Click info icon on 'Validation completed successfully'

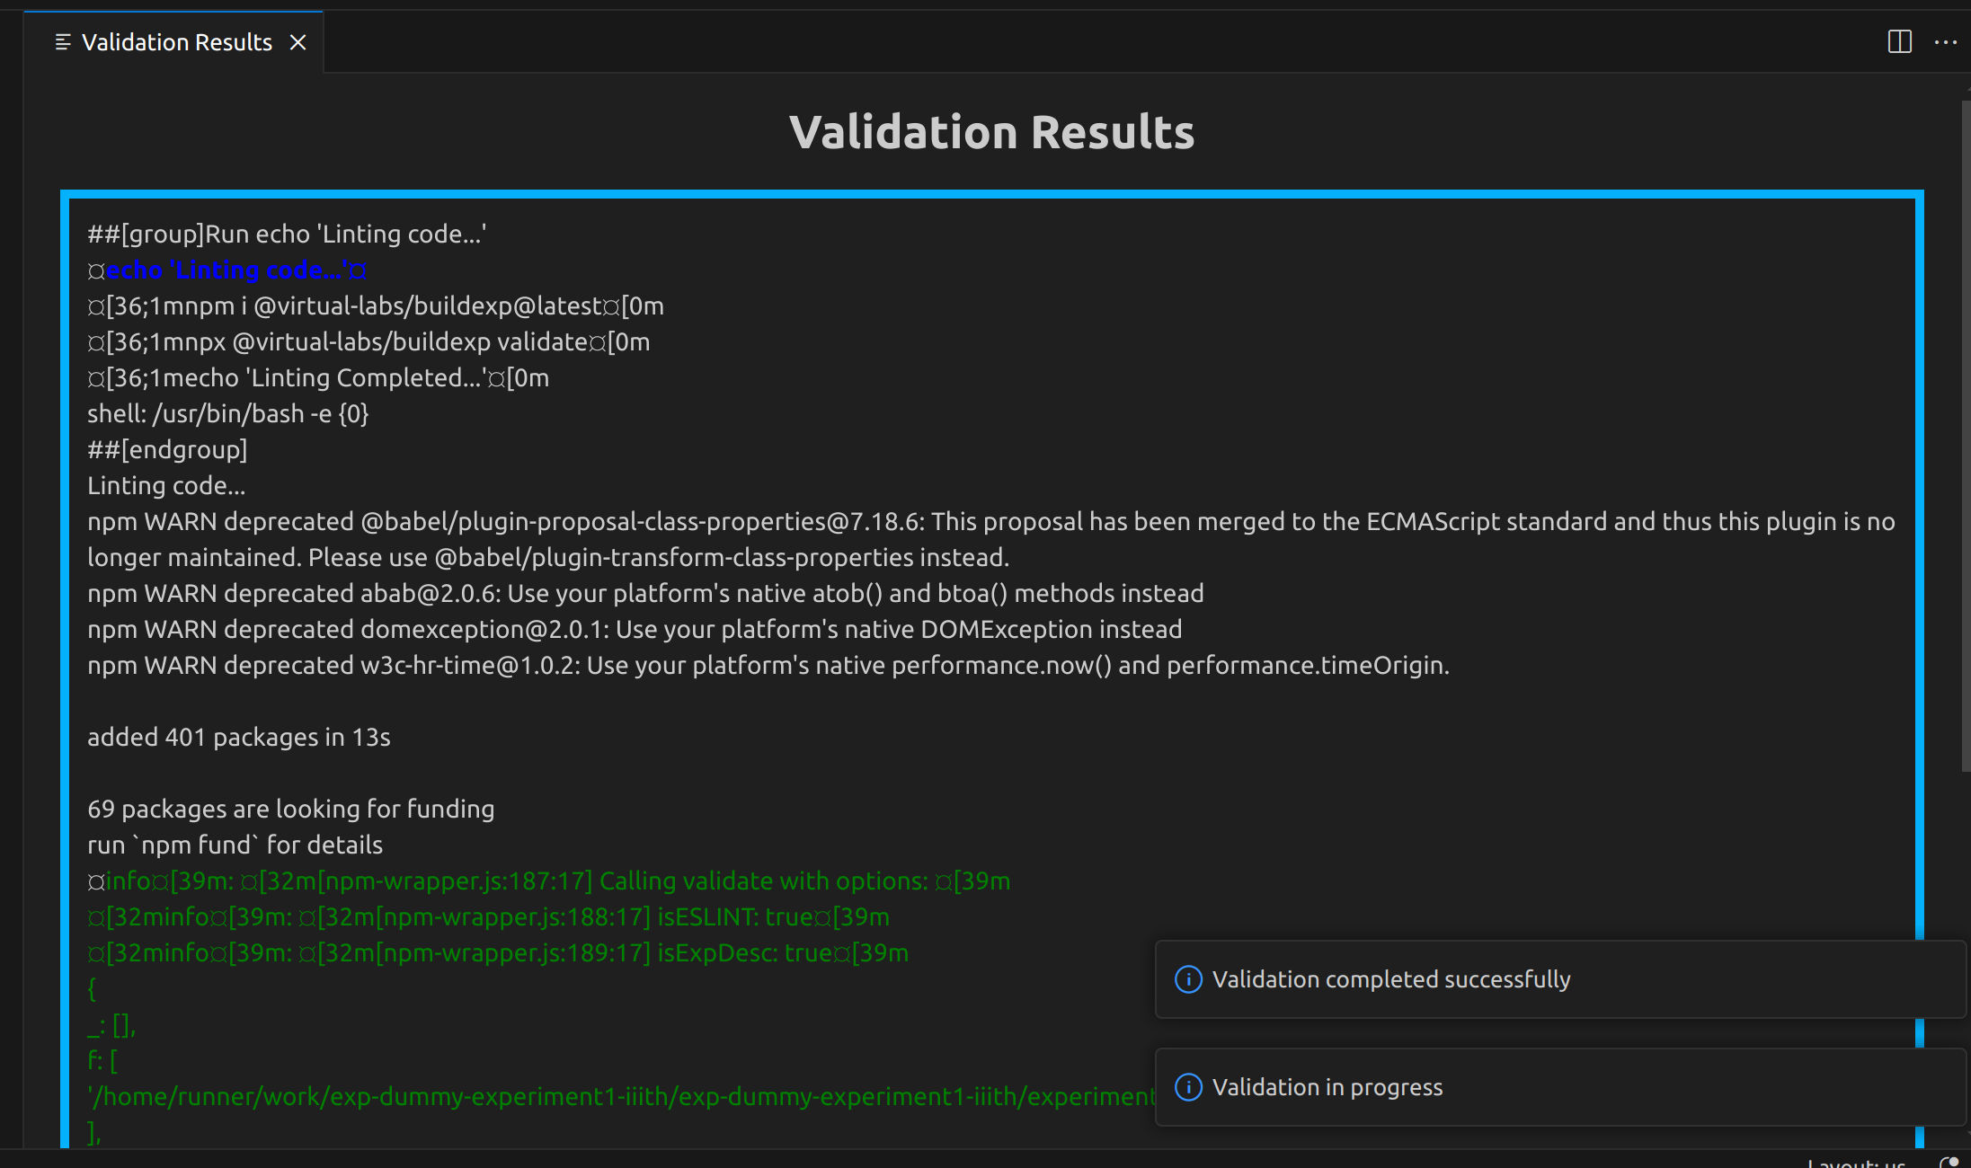click(x=1188, y=979)
